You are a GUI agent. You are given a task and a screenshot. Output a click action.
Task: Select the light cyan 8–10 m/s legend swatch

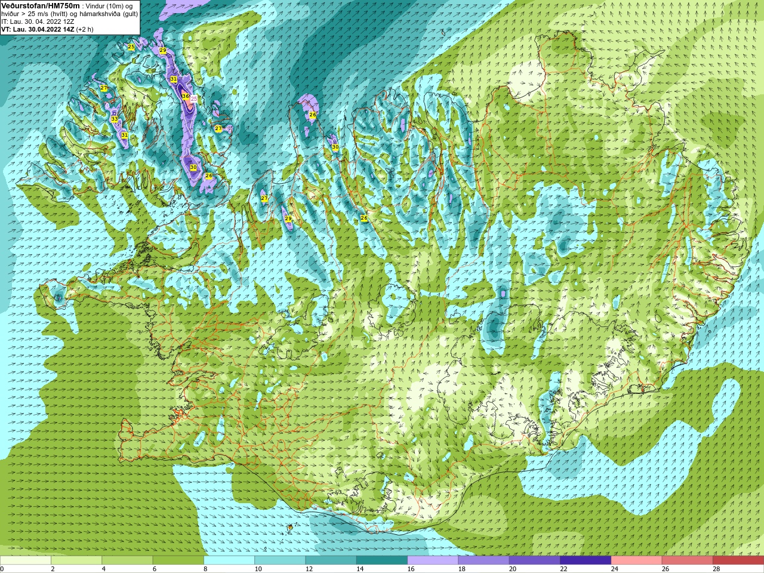tap(229, 560)
